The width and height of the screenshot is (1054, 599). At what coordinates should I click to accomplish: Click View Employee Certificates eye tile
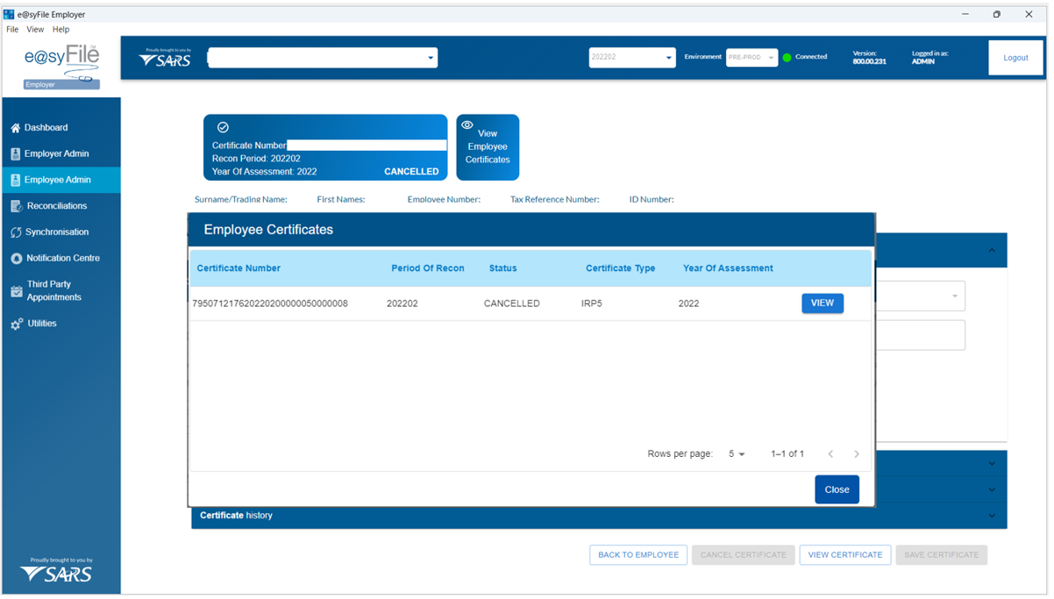coord(488,146)
